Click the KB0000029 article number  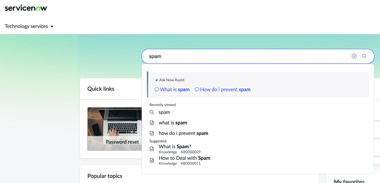(190, 152)
